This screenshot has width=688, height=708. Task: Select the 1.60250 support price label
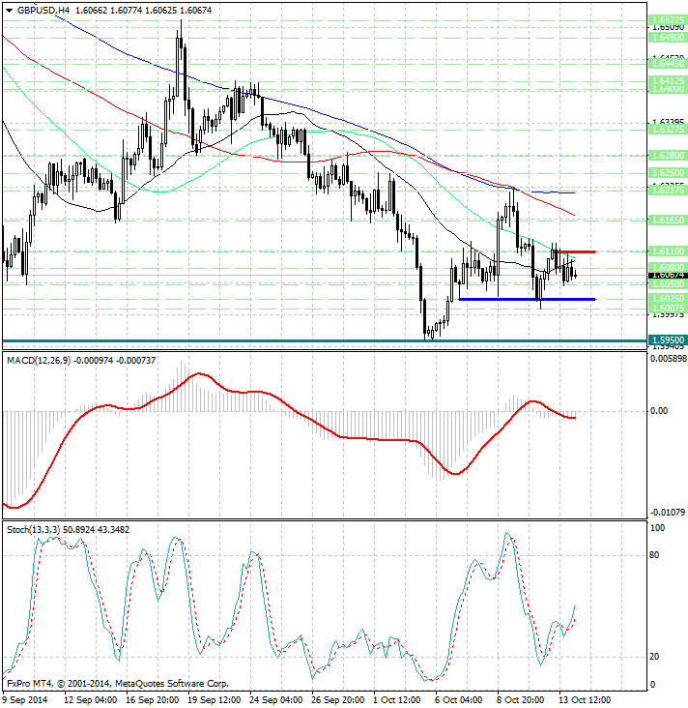tap(668, 299)
